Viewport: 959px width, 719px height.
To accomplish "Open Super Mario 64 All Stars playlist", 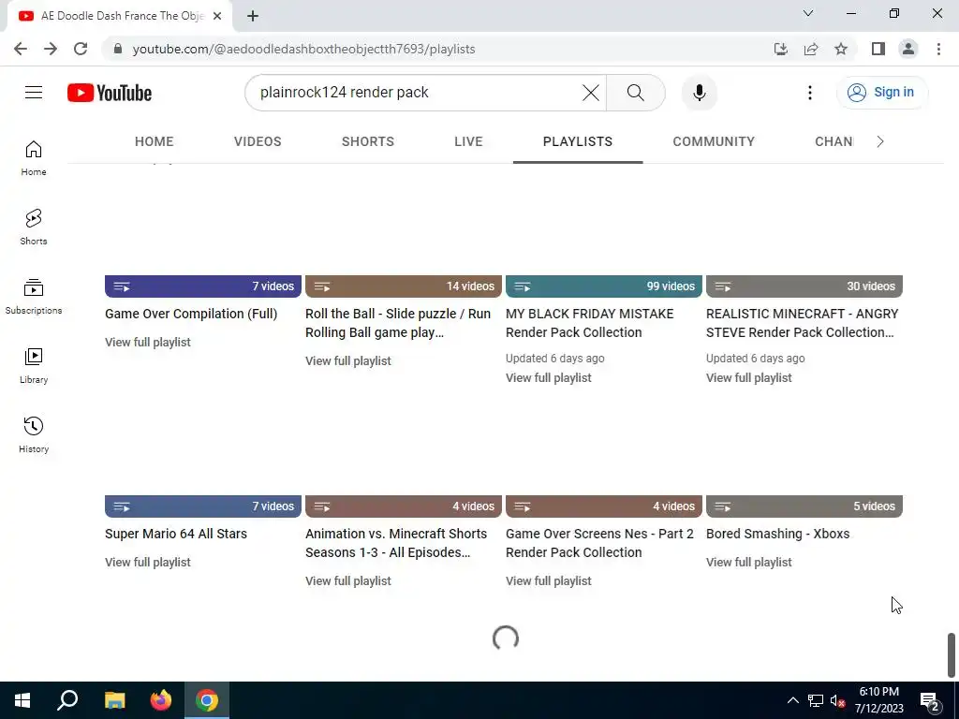I will pyautogui.click(x=175, y=534).
